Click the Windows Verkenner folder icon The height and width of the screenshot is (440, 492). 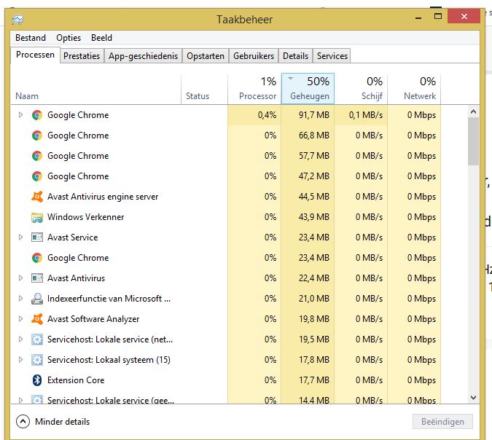click(x=37, y=217)
